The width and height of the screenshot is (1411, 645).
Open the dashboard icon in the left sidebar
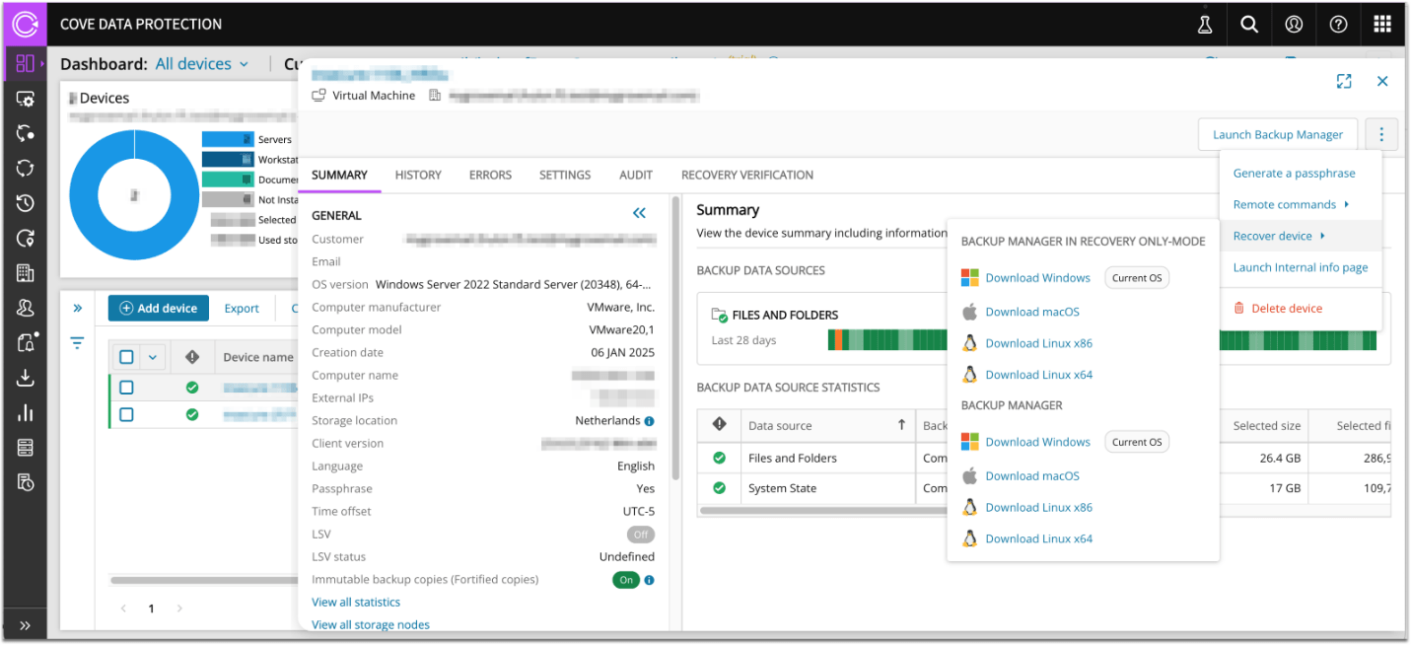(26, 63)
